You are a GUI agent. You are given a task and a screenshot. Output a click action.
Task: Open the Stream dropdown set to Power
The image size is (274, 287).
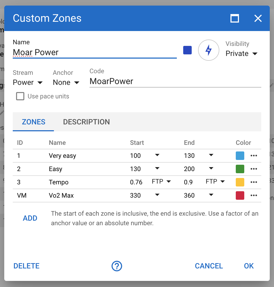pyautogui.click(x=28, y=82)
